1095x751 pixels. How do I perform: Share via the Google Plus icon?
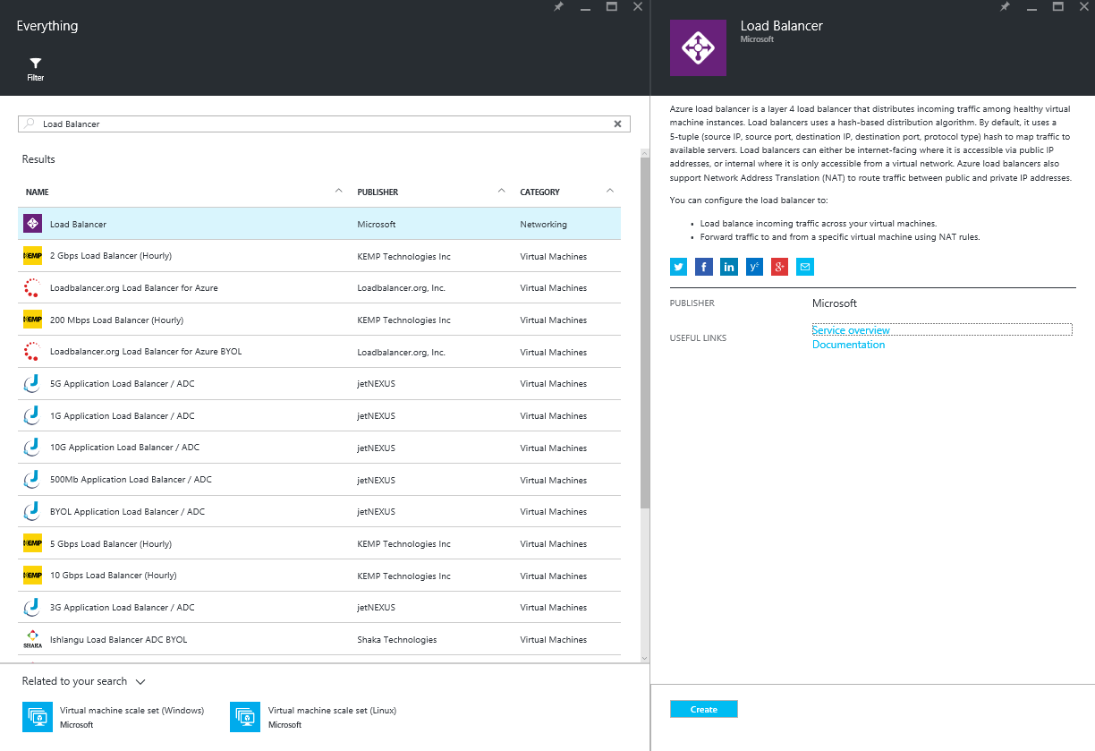pyautogui.click(x=779, y=267)
